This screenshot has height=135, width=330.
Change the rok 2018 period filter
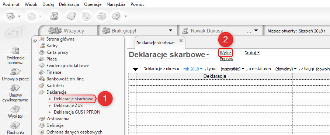tap(193, 69)
